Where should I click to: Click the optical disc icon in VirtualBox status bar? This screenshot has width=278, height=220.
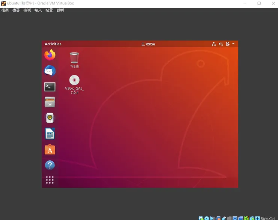click(x=207, y=218)
